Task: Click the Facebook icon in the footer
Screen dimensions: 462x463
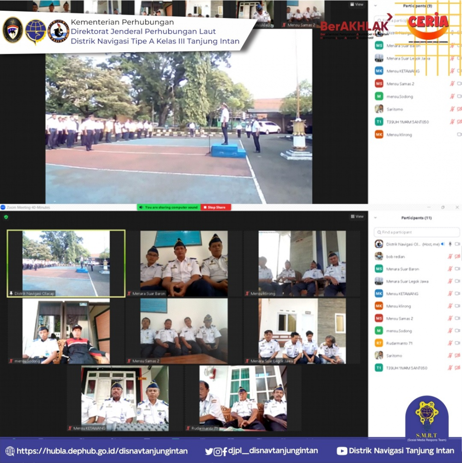Action: pos(225,451)
